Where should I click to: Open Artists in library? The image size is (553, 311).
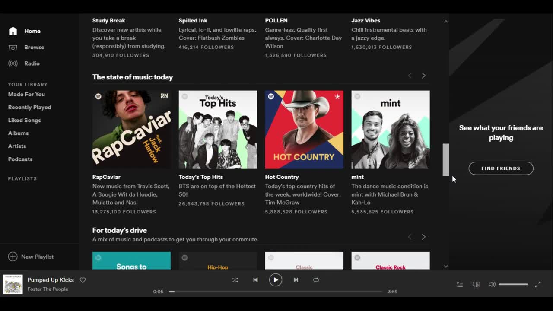pos(17,146)
